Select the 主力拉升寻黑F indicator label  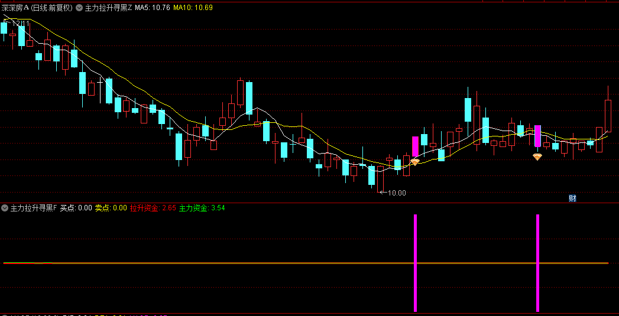click(x=34, y=207)
